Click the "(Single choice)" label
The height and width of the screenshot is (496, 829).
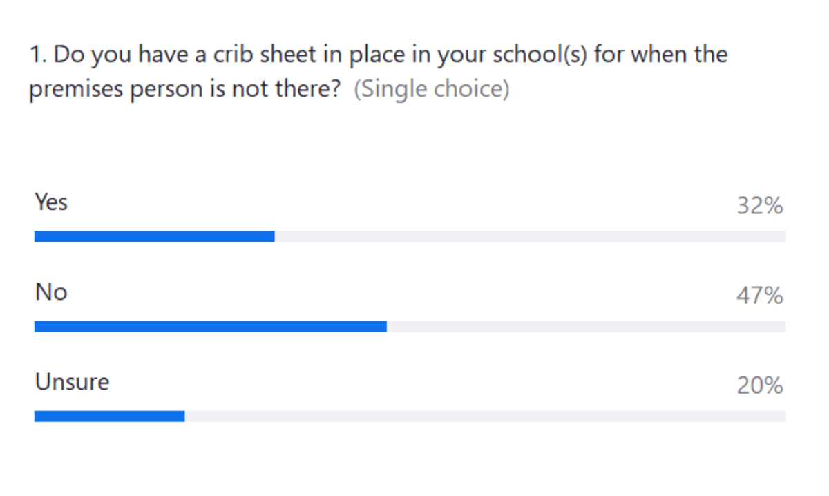coord(432,90)
